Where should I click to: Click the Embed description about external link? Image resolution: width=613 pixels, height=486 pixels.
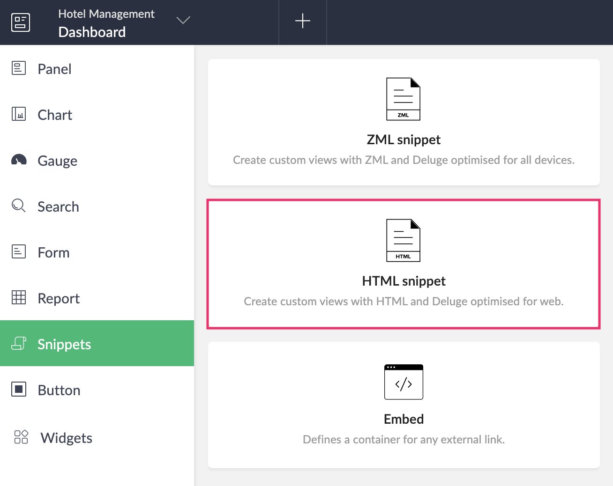404,440
